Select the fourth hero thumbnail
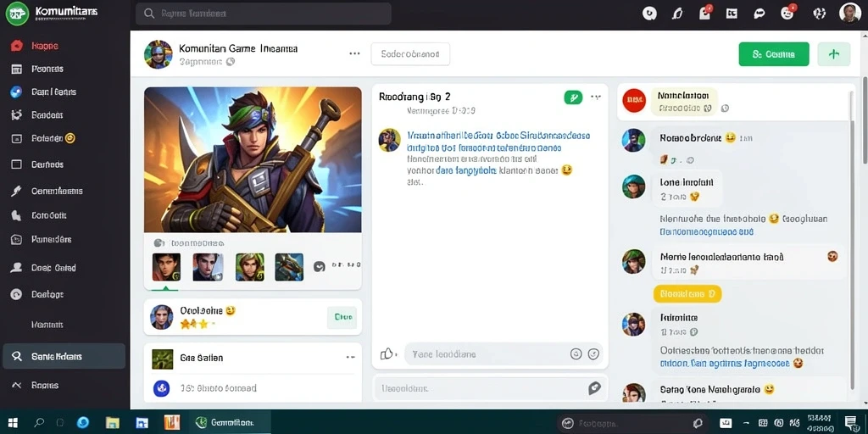 (289, 267)
